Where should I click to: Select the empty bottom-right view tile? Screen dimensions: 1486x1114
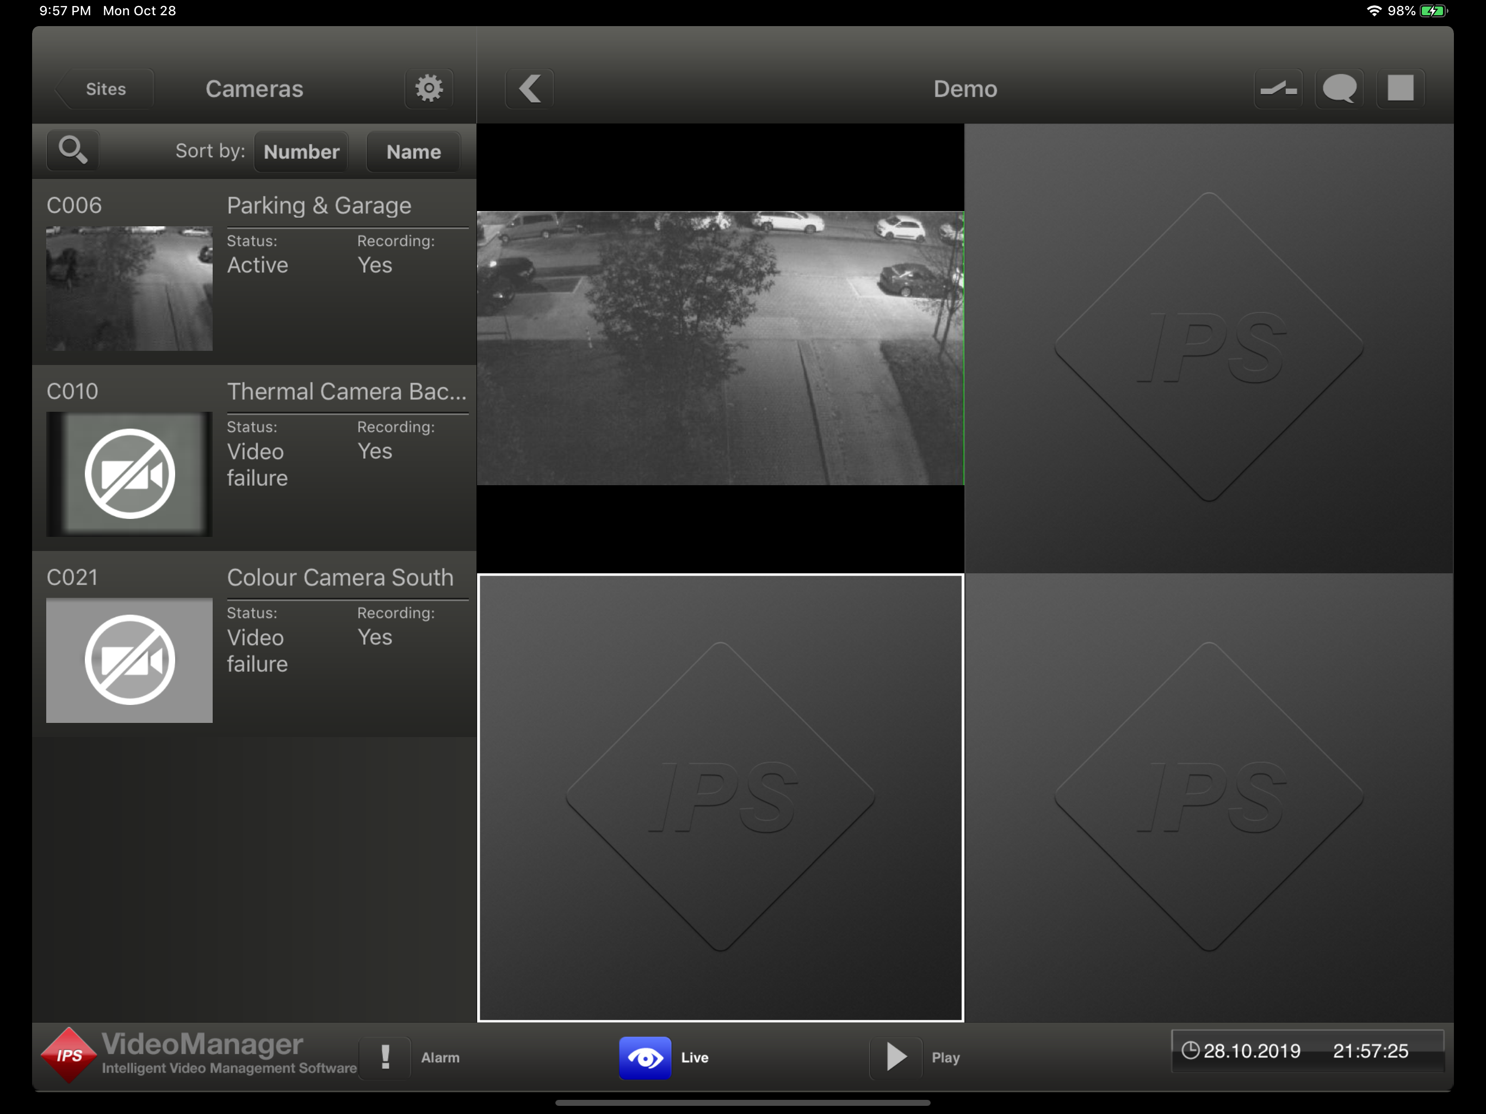pos(1209,797)
